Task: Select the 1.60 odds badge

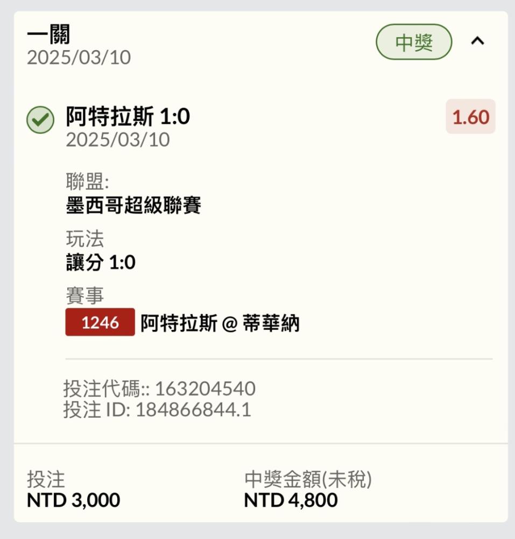Action: [x=470, y=116]
